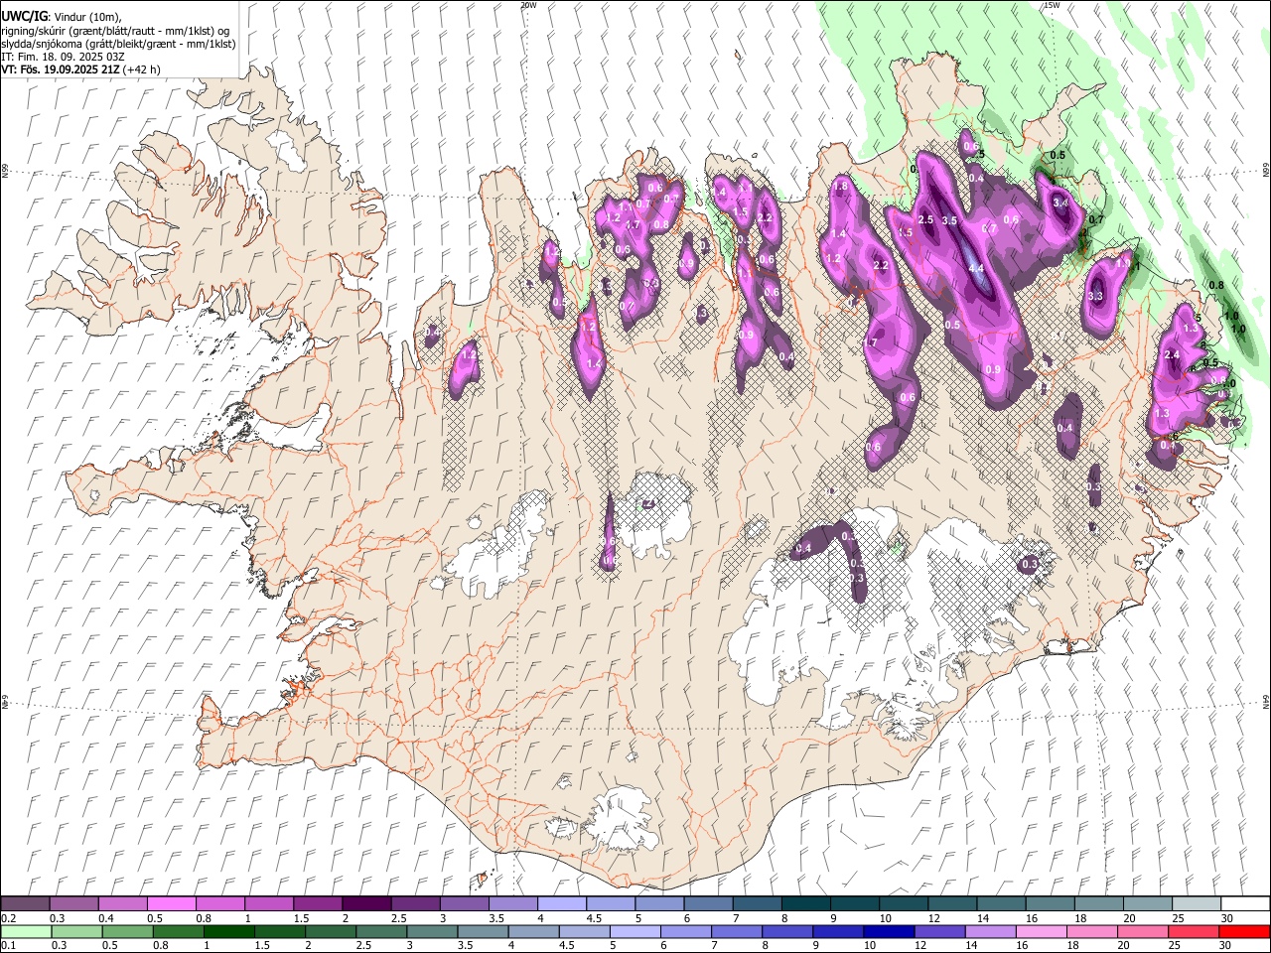This screenshot has height=953, width=1271.
Task: Click the '3.3' value on the map
Action: click(1096, 296)
